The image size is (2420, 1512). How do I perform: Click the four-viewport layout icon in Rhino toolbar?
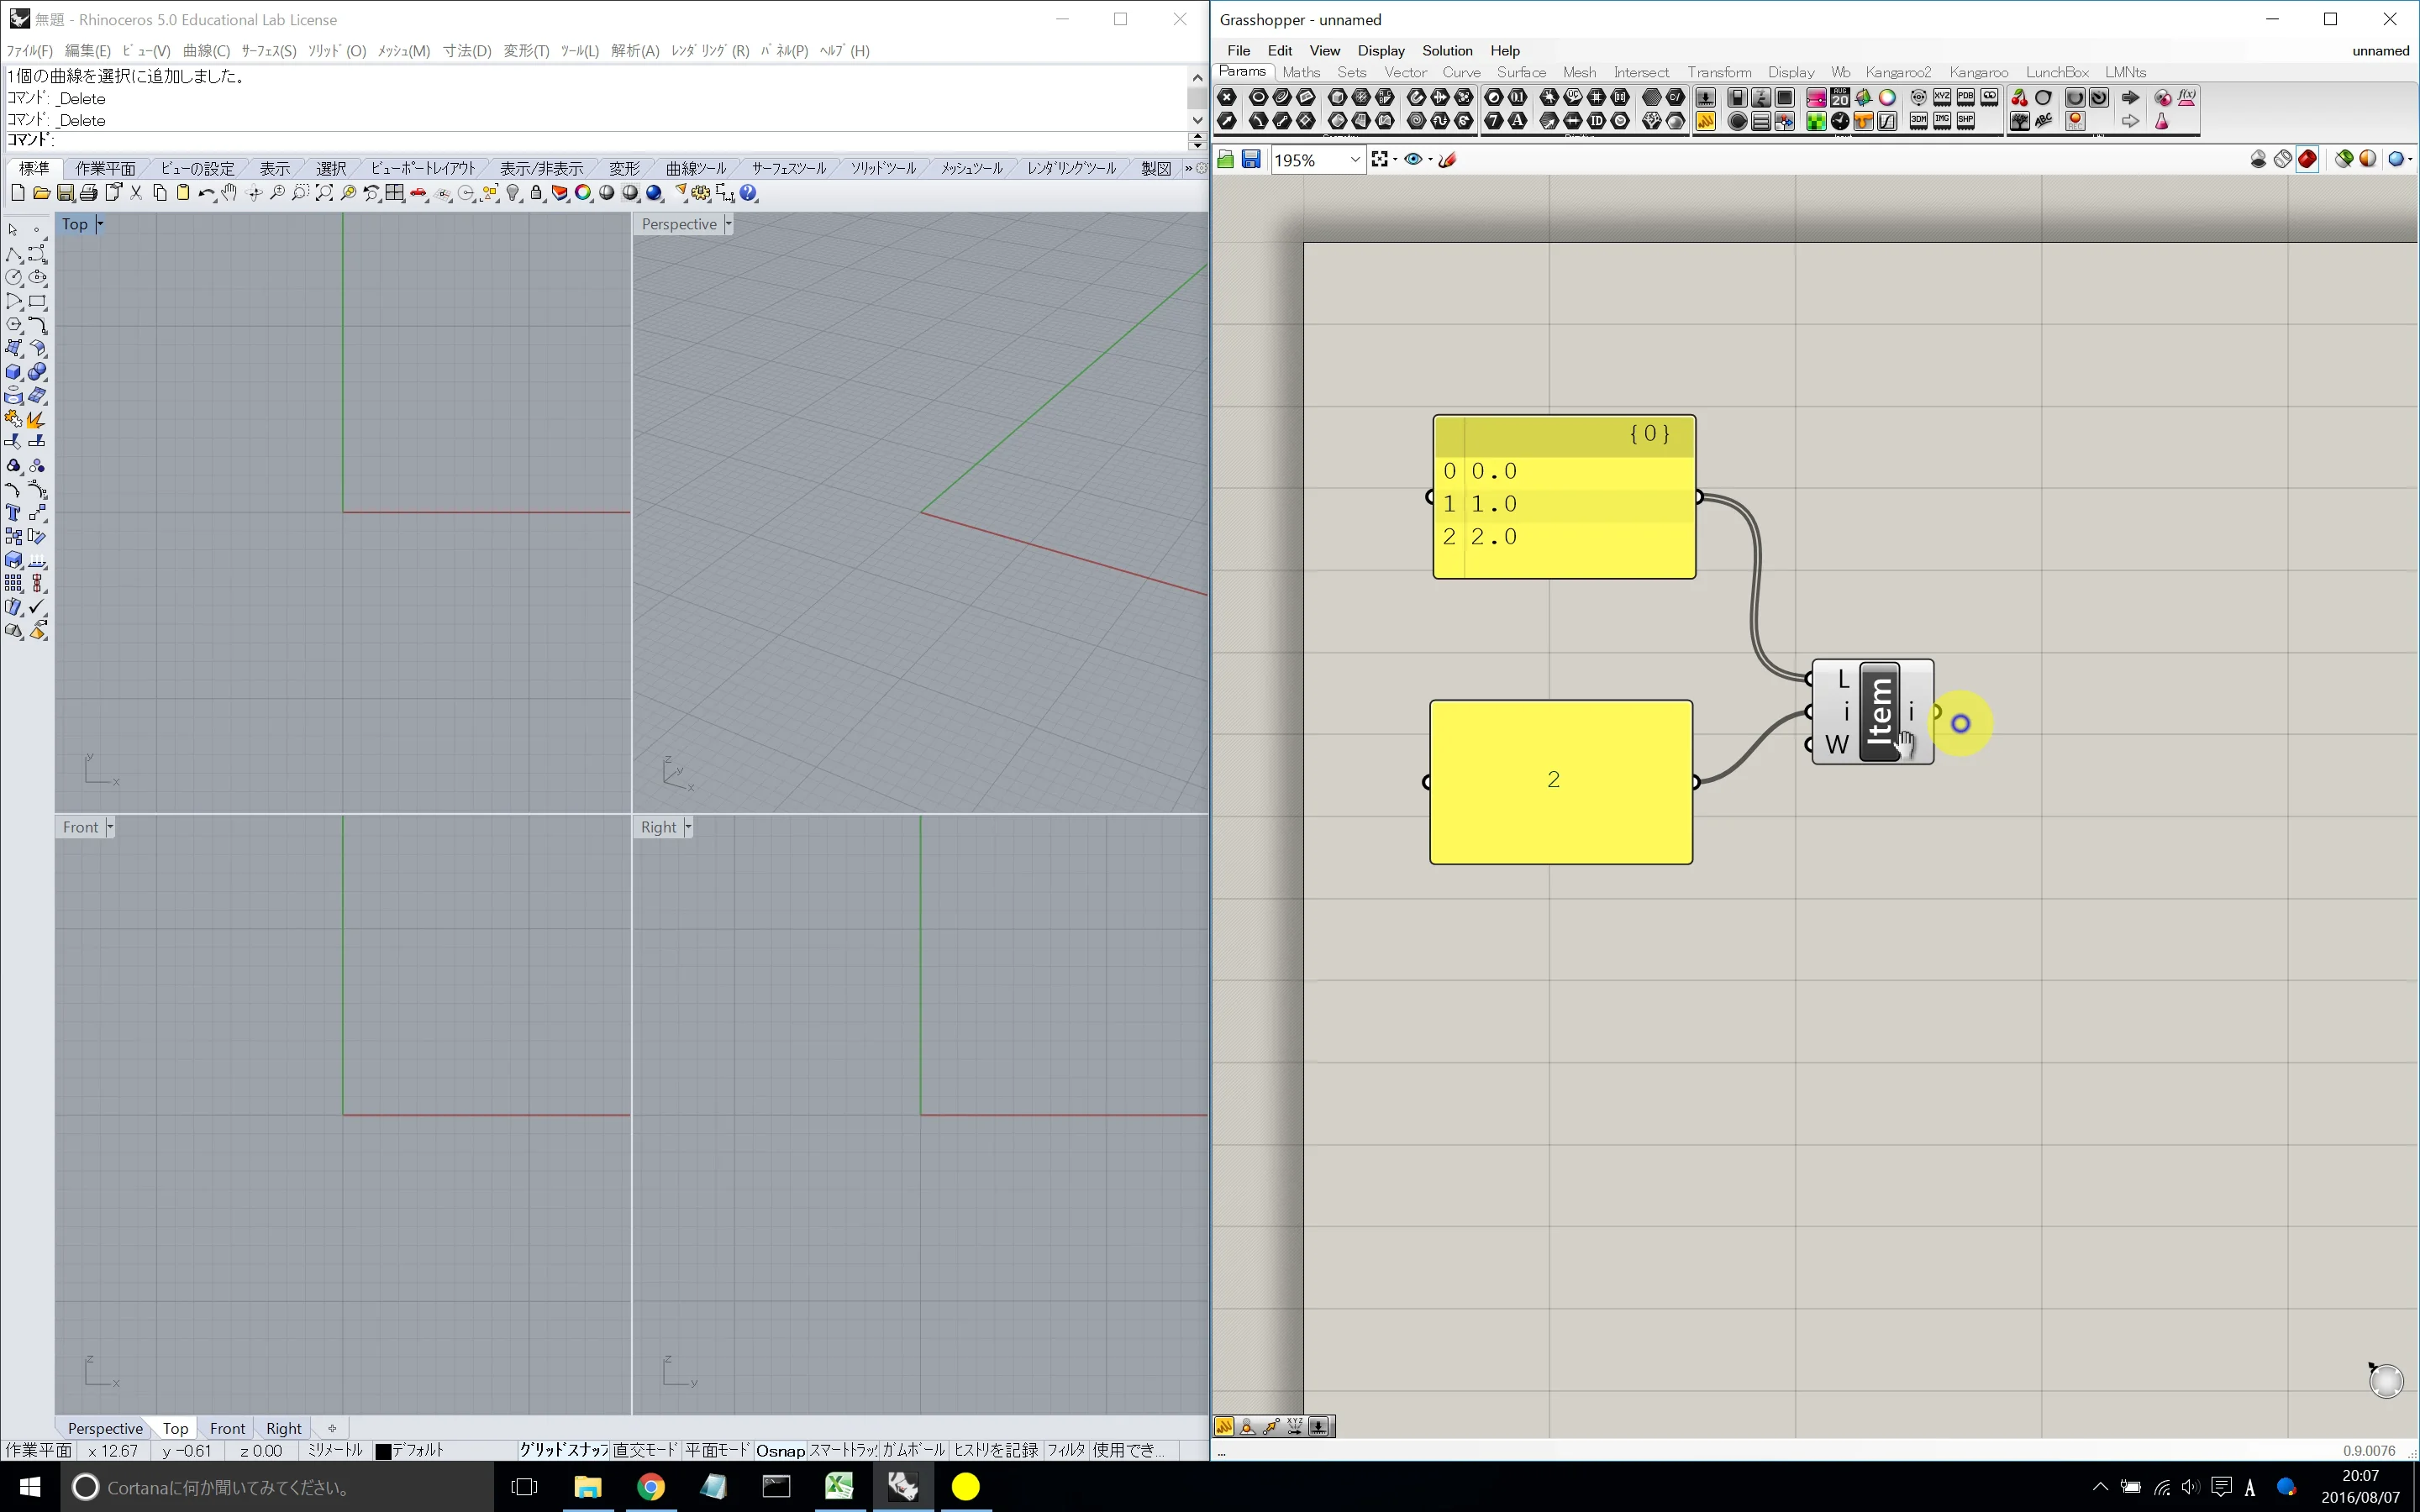(395, 193)
